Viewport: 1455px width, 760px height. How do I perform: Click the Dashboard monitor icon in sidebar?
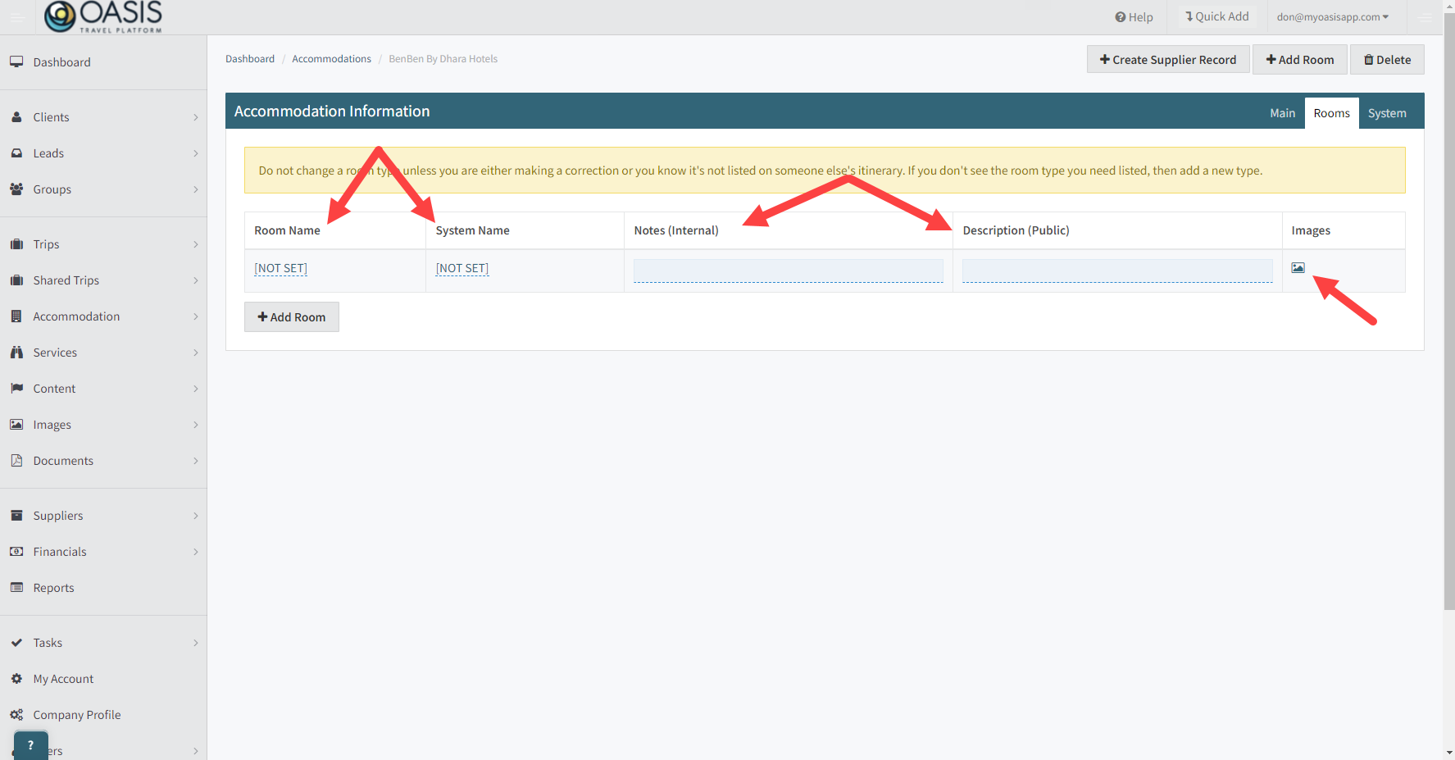point(16,62)
